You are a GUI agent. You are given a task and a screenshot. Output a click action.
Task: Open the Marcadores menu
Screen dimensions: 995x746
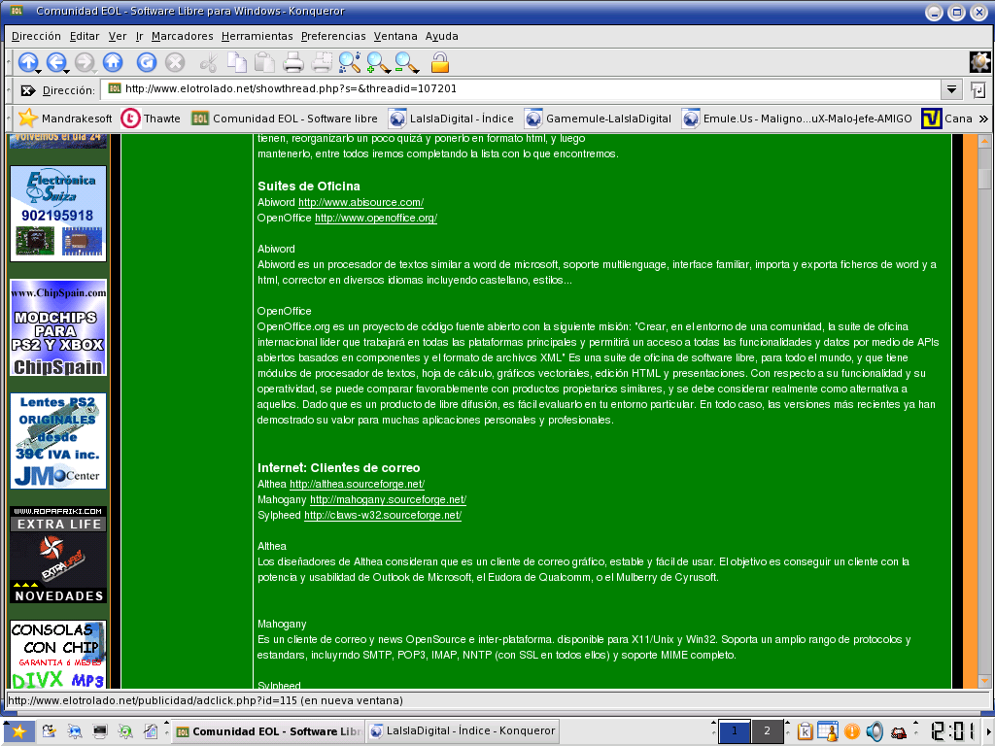click(182, 36)
